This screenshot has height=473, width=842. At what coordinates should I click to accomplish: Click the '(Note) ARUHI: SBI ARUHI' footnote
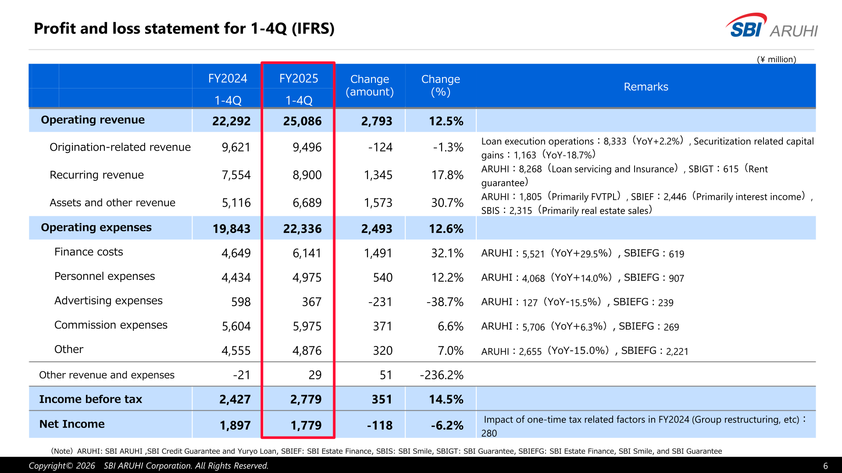pyautogui.click(x=386, y=451)
